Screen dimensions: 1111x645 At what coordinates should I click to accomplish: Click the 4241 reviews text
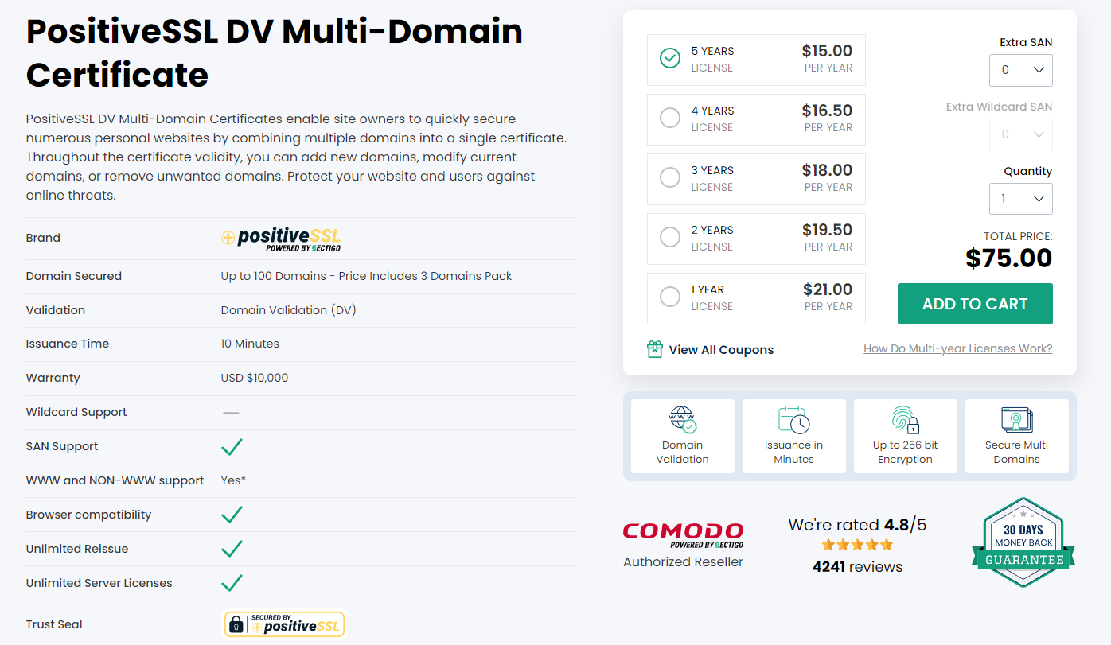857,567
